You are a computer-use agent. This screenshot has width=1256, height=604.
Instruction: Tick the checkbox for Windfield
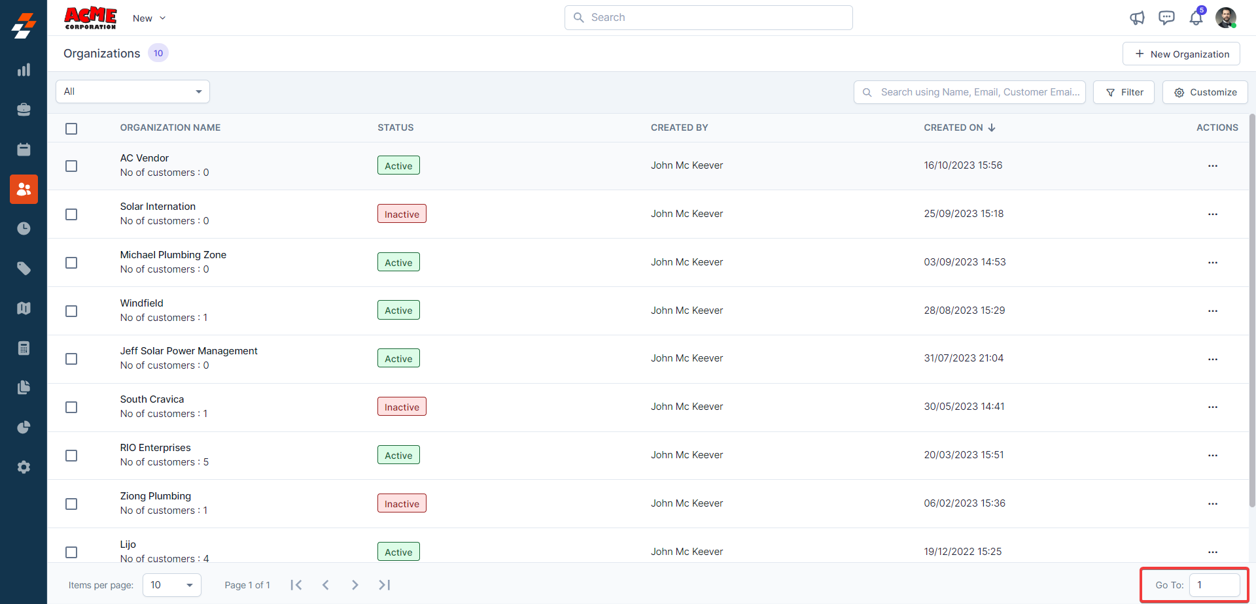[x=71, y=311]
